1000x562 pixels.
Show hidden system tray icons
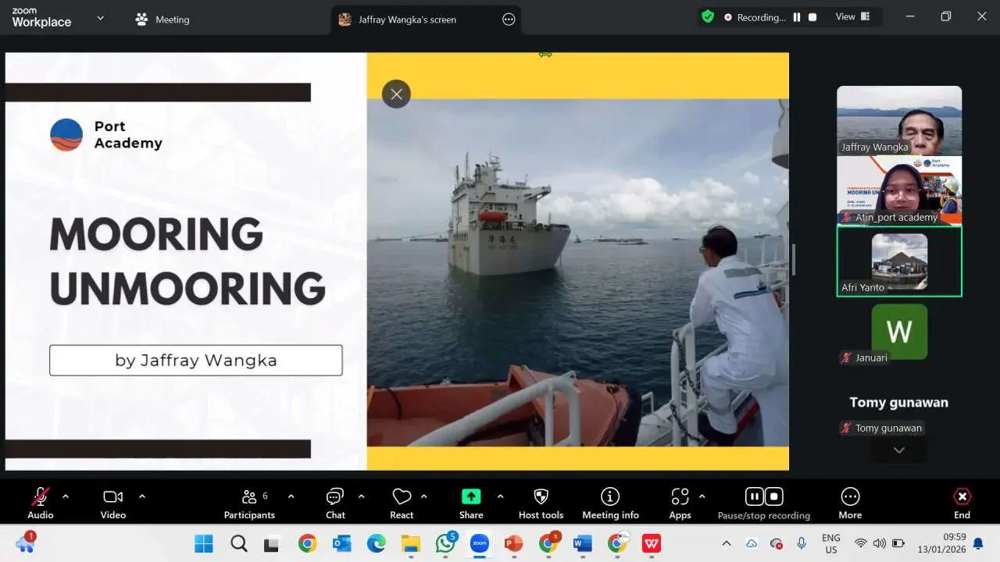[x=727, y=543]
